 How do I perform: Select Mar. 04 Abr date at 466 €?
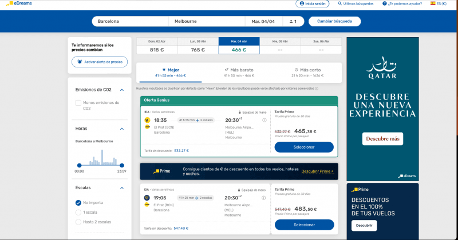pyautogui.click(x=239, y=46)
